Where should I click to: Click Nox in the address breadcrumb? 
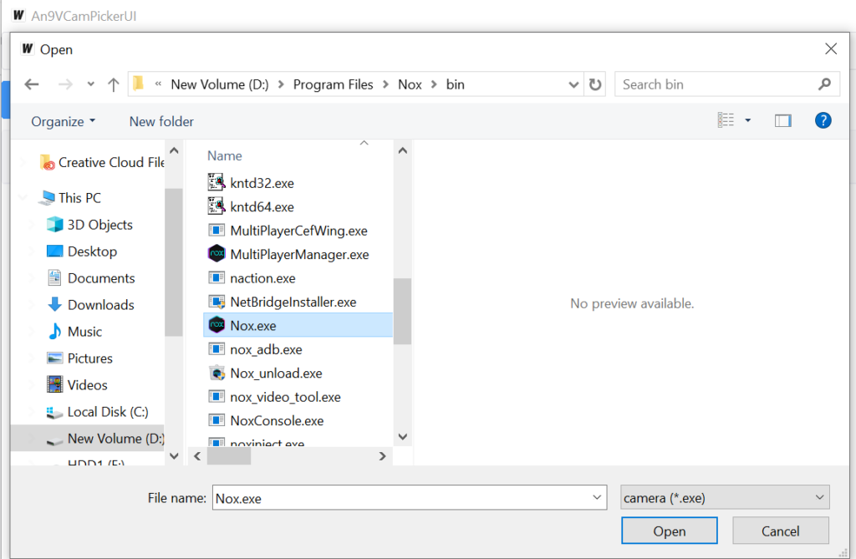pos(410,84)
